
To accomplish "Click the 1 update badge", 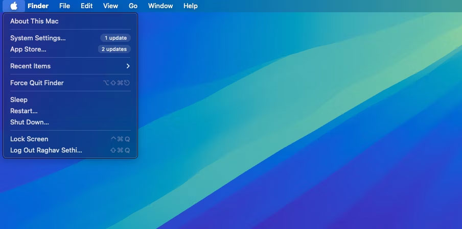I will [x=115, y=38].
